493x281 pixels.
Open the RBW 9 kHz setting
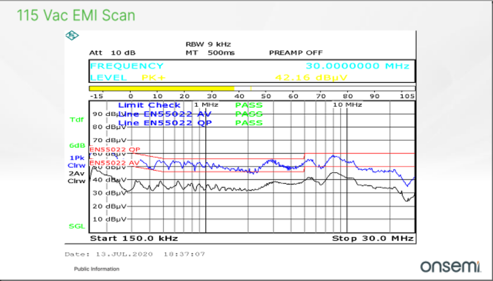[x=208, y=44]
